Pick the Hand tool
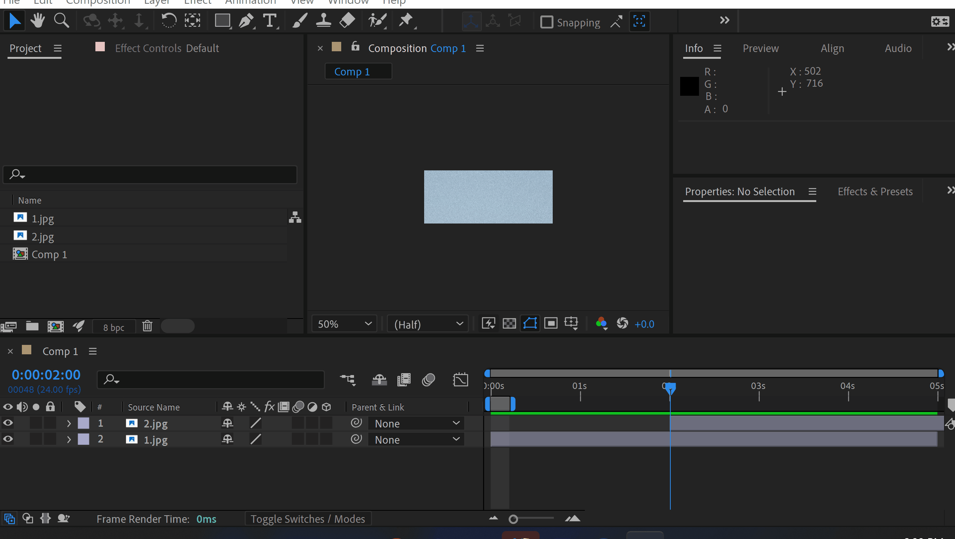The image size is (955, 539). pos(37,21)
